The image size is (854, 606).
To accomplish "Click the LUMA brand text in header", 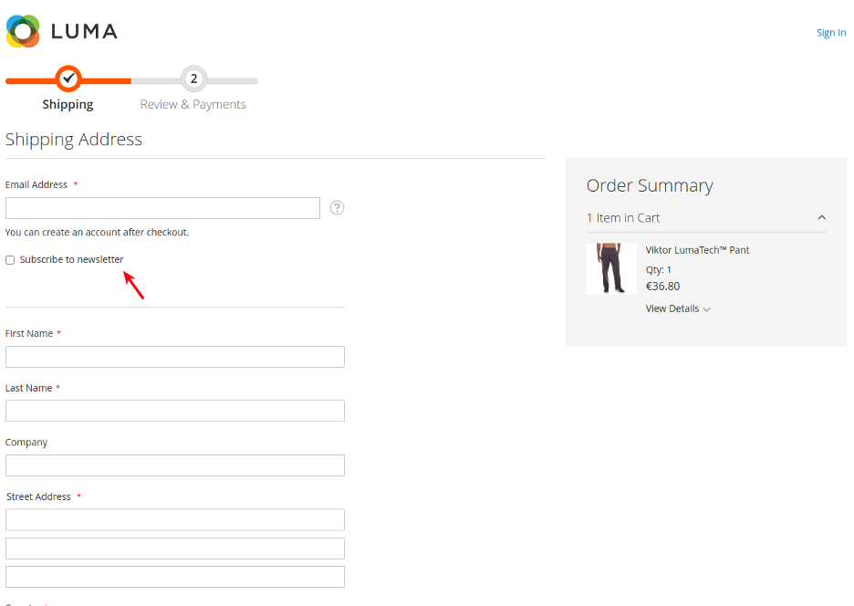I will click(84, 31).
